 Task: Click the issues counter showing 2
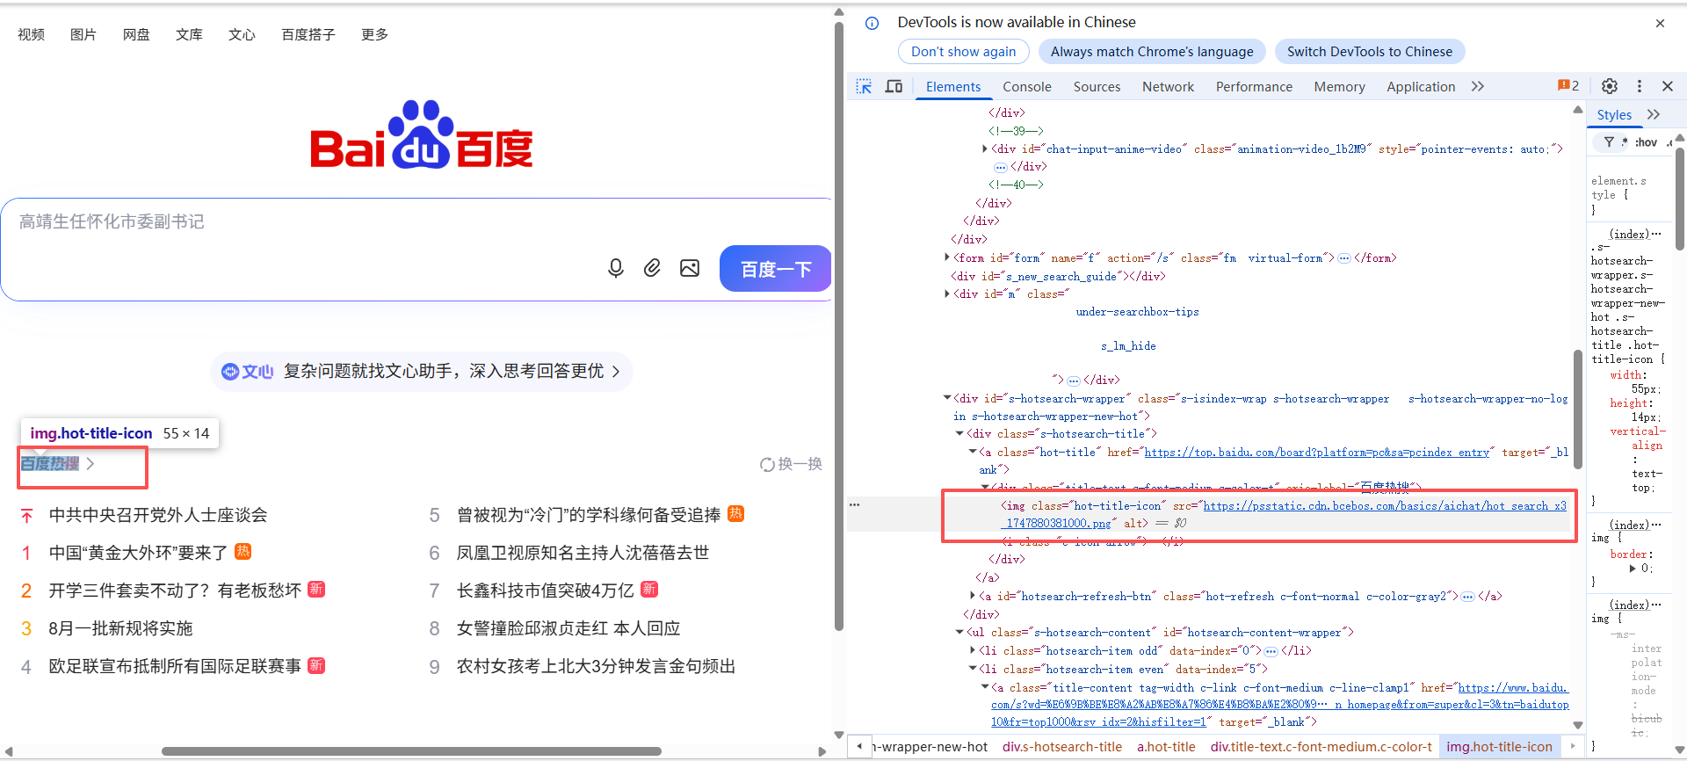tap(1568, 86)
